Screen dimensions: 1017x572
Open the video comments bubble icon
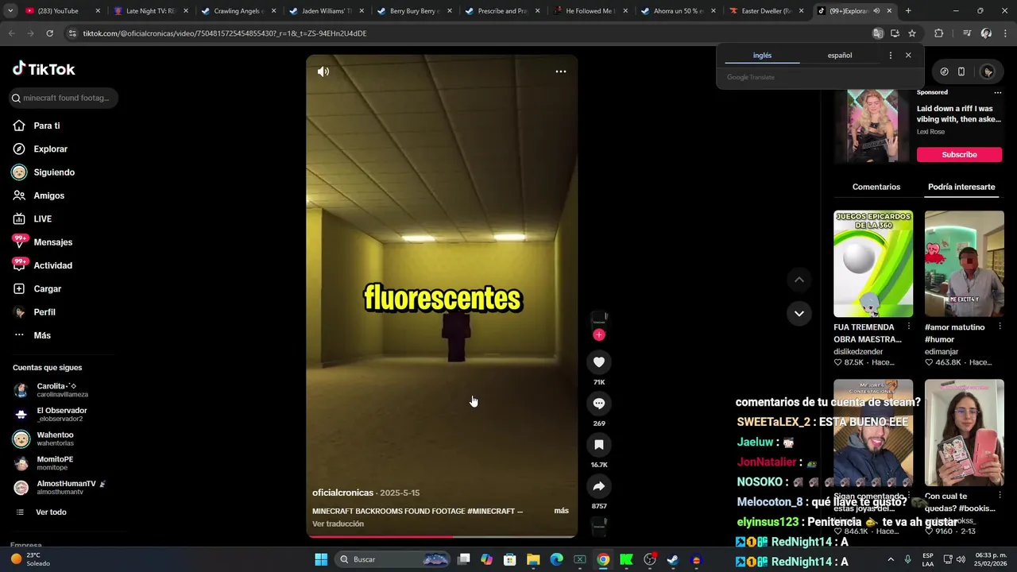pyautogui.click(x=599, y=404)
